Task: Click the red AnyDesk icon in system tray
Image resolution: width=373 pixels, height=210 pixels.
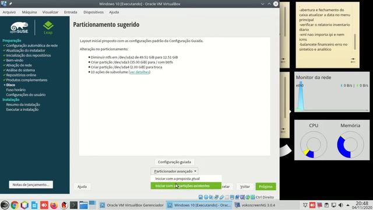Action: tap(312, 205)
